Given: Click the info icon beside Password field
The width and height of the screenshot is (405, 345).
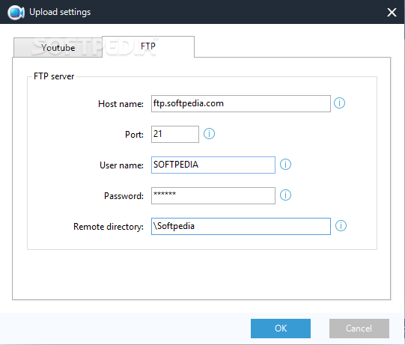Looking at the screenshot, I should click(x=285, y=195).
